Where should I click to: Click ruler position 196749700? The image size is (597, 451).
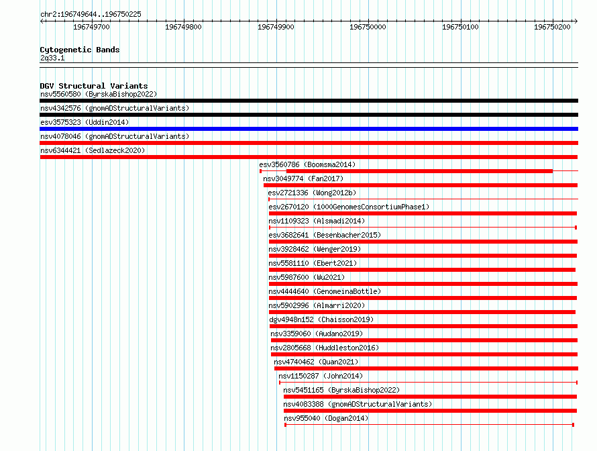point(91,27)
